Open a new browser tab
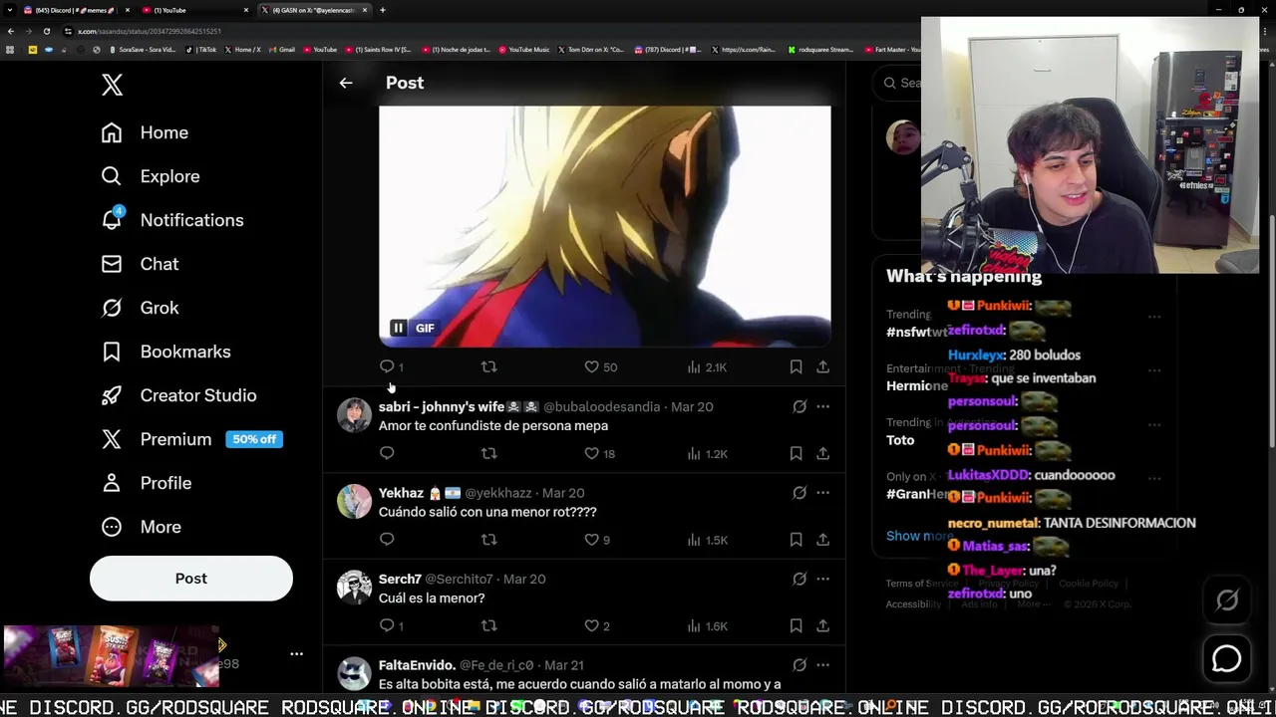The height and width of the screenshot is (717, 1276). pos(383,10)
